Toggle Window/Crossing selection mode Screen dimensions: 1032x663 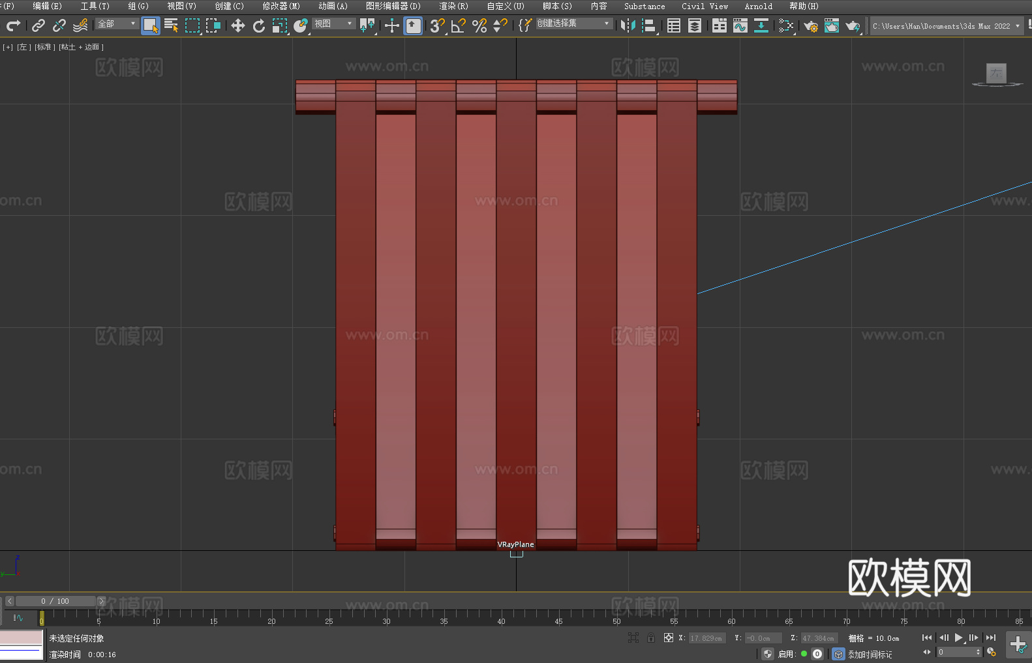[213, 25]
